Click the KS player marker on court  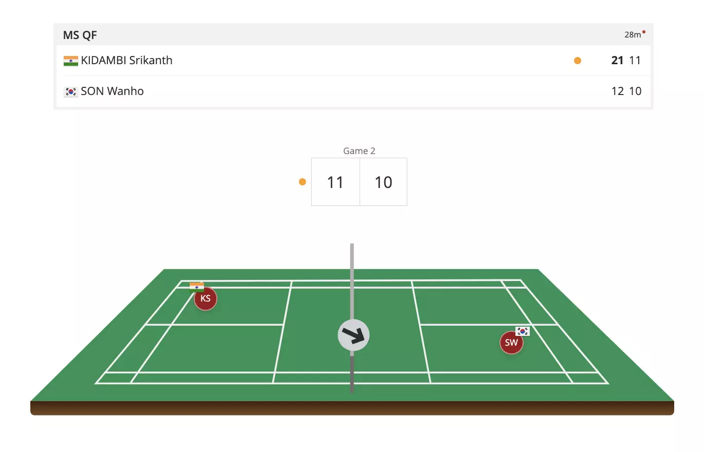click(206, 298)
